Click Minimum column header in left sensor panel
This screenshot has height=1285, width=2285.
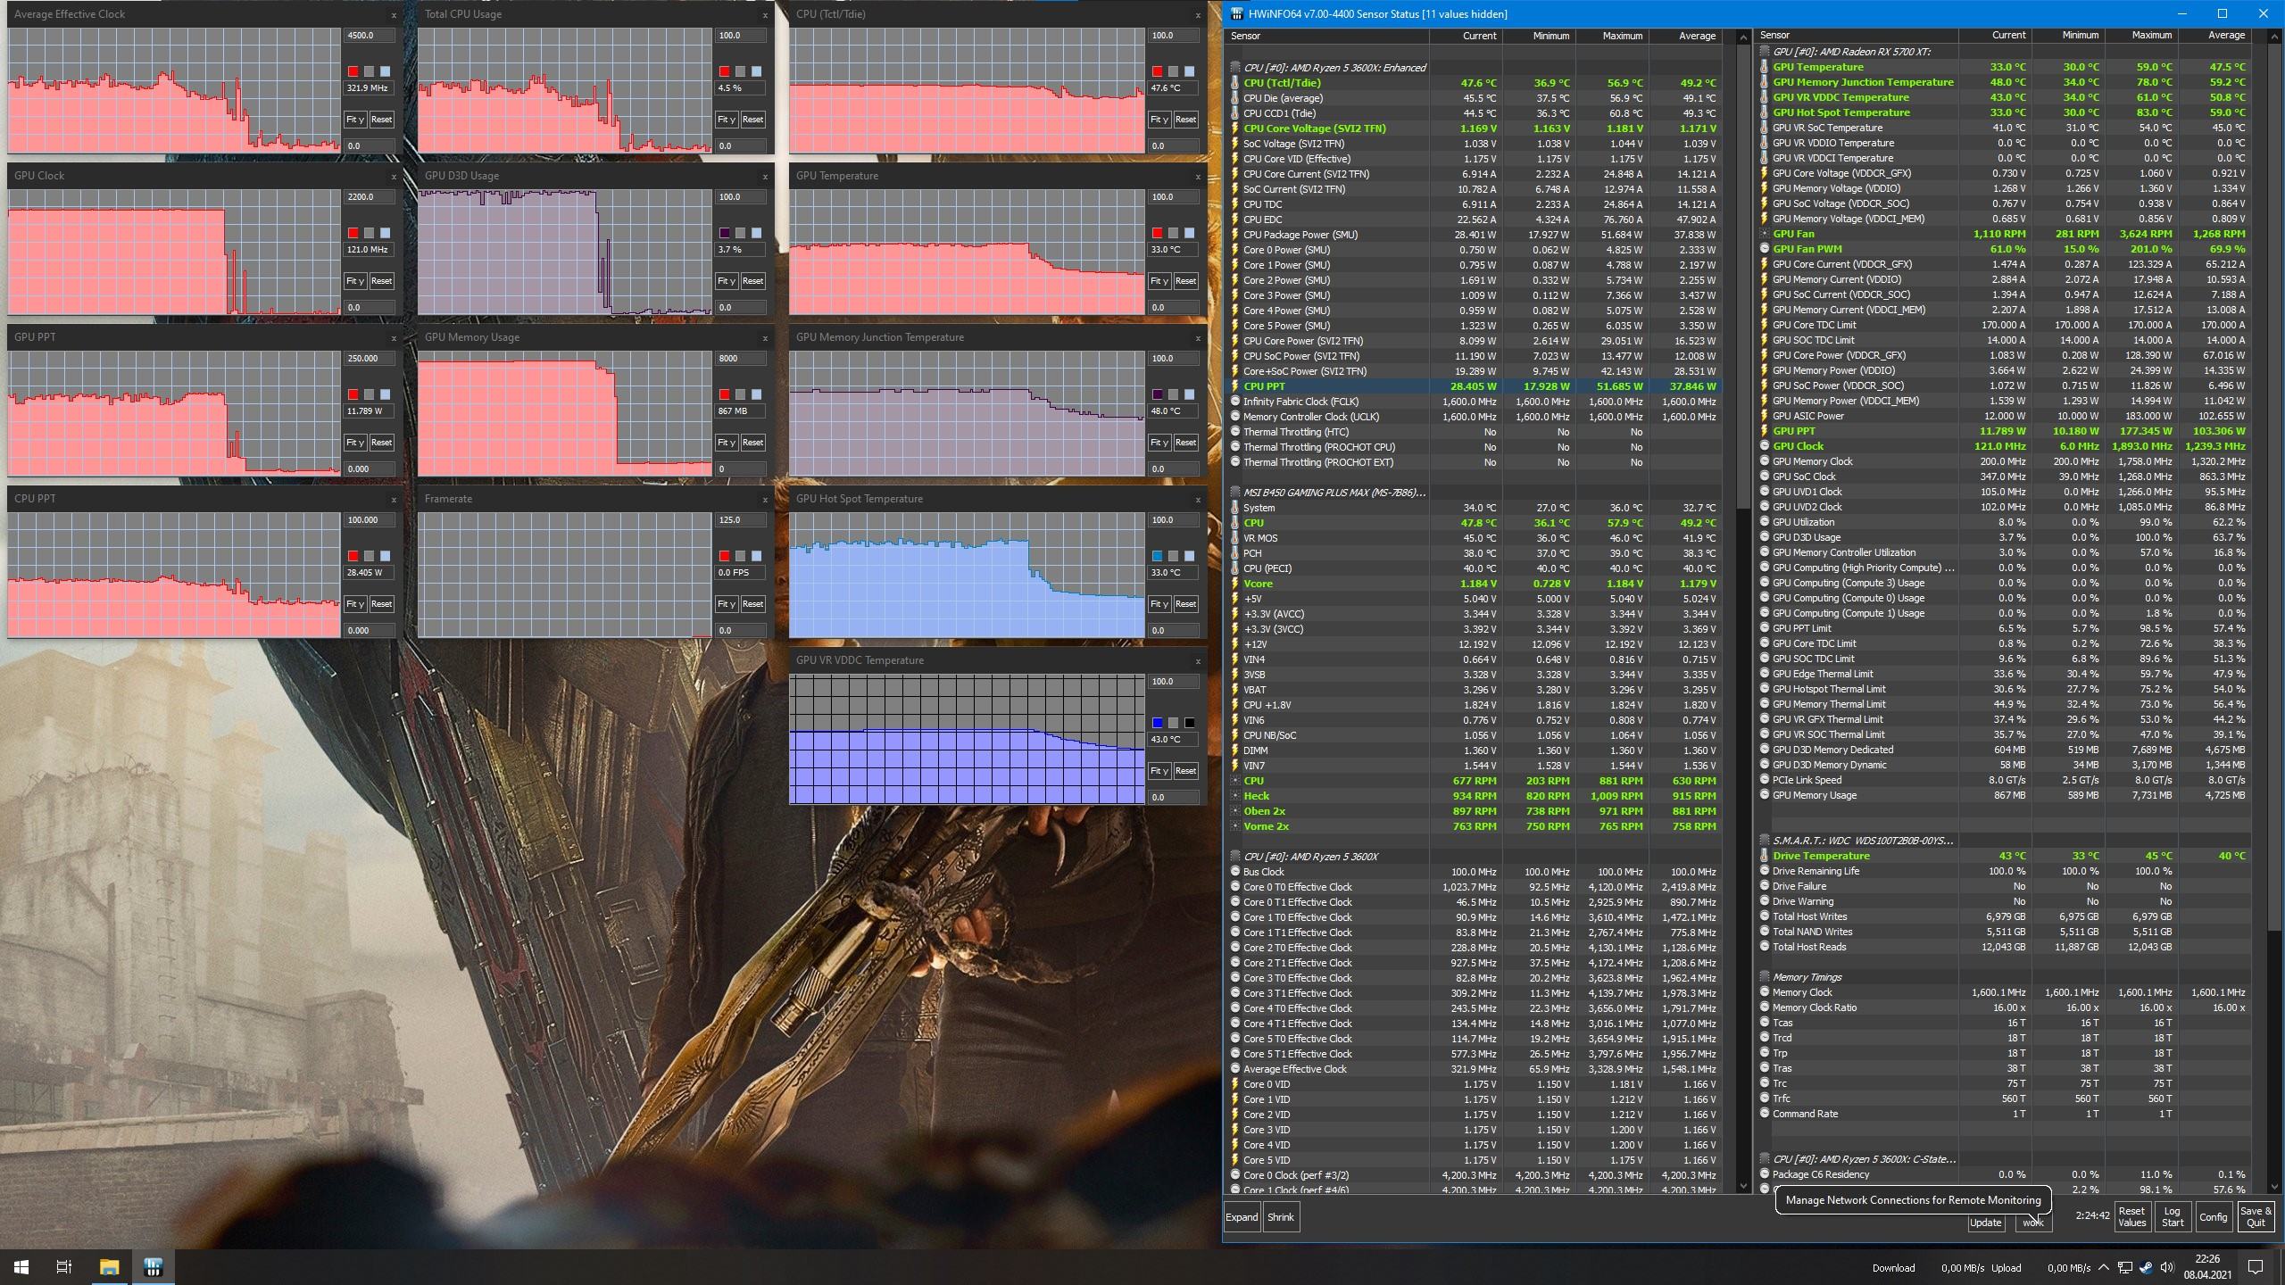1538,36
